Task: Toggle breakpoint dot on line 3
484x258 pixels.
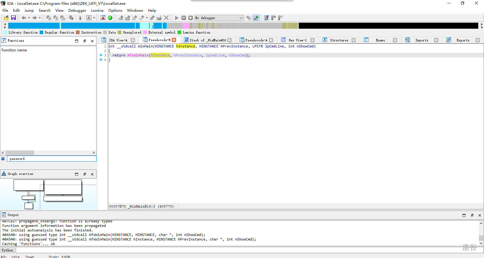Action: coord(101,55)
